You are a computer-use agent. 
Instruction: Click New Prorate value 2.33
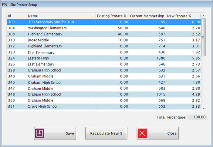tap(196, 107)
